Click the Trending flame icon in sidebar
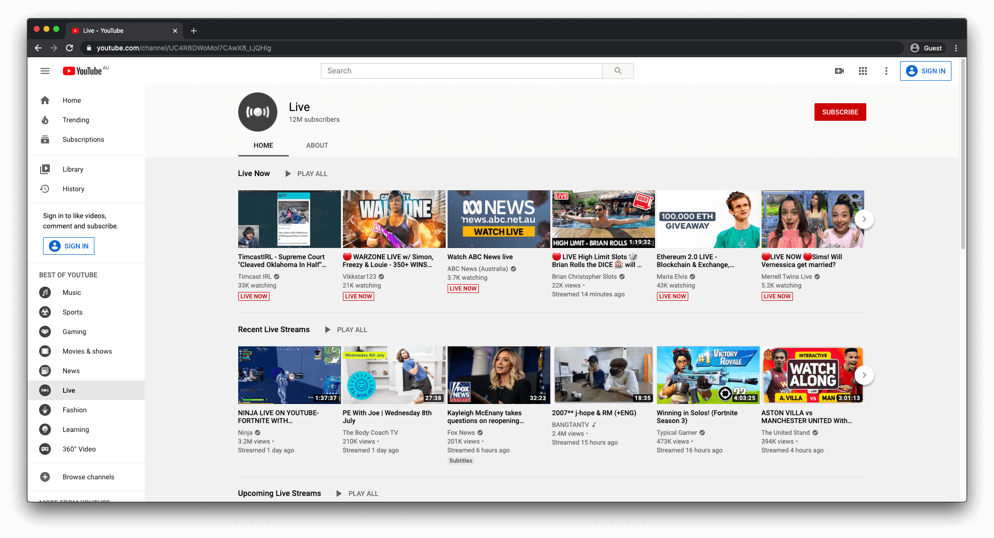Viewport: 994px width, 538px height. coord(45,120)
